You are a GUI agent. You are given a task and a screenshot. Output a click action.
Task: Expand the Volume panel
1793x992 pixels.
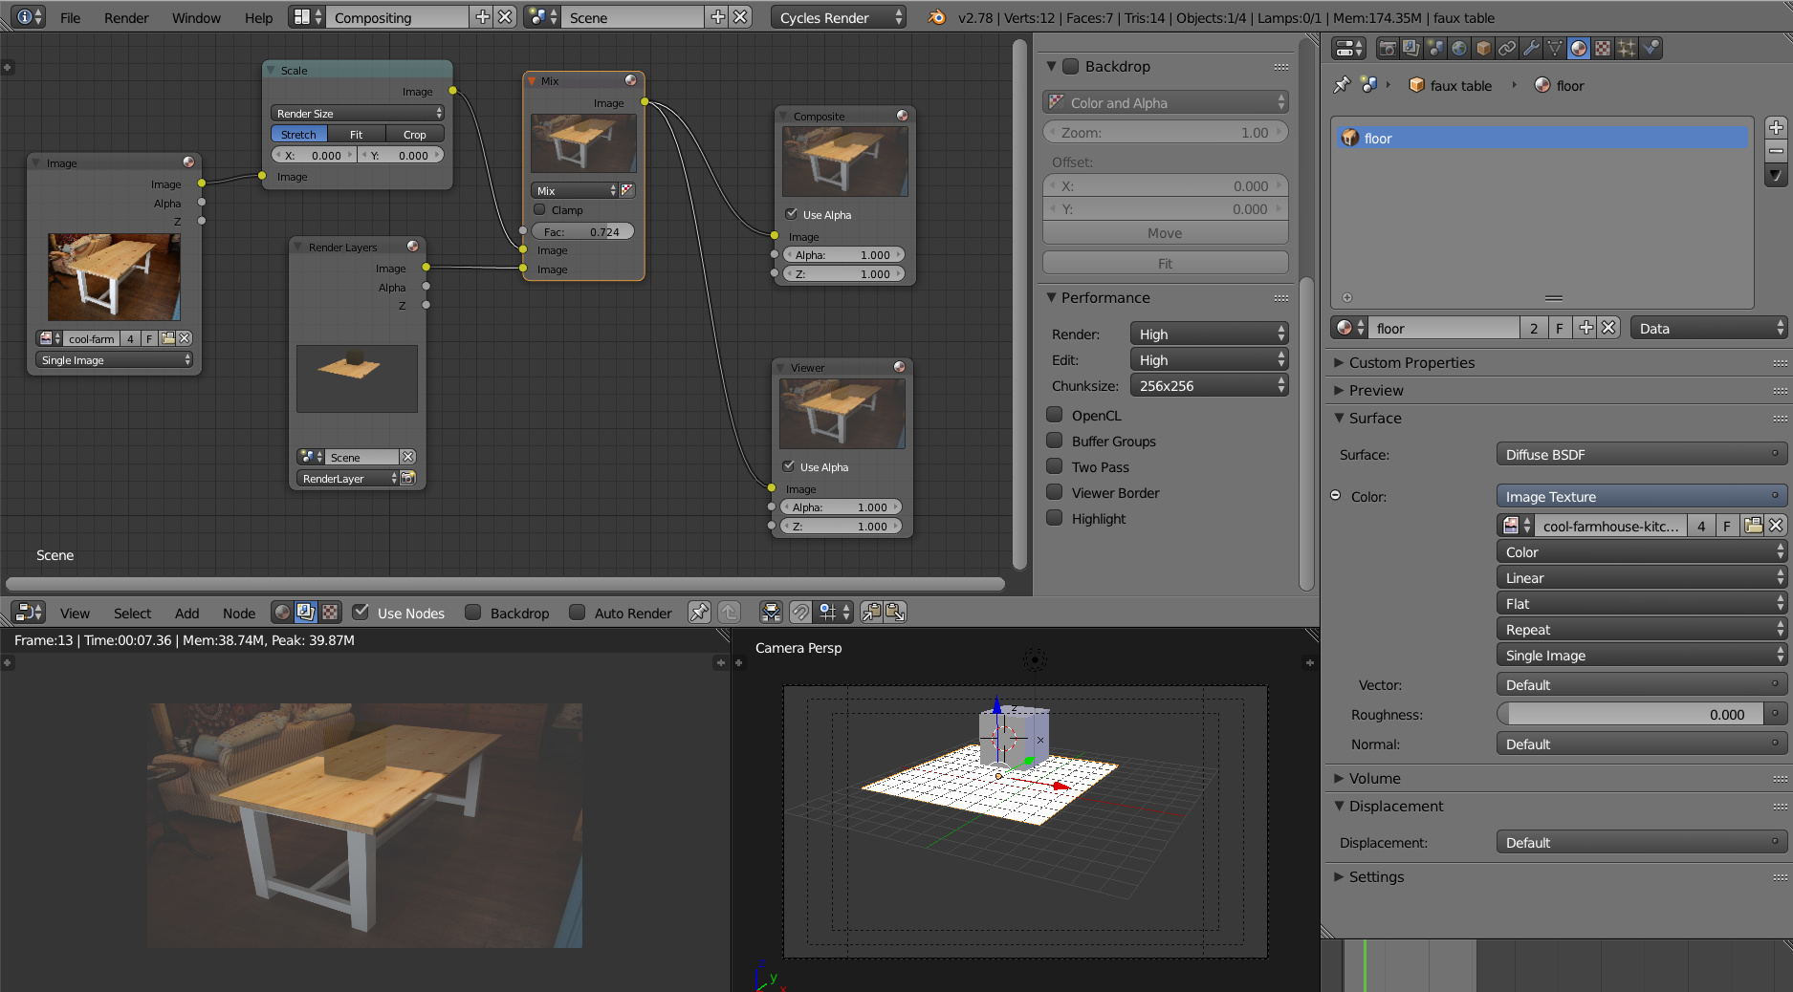pyautogui.click(x=1374, y=778)
